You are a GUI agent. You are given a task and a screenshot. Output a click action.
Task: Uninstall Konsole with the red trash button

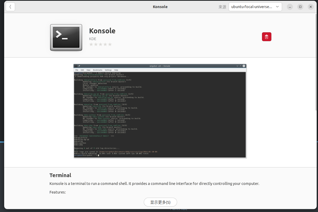coord(266,37)
